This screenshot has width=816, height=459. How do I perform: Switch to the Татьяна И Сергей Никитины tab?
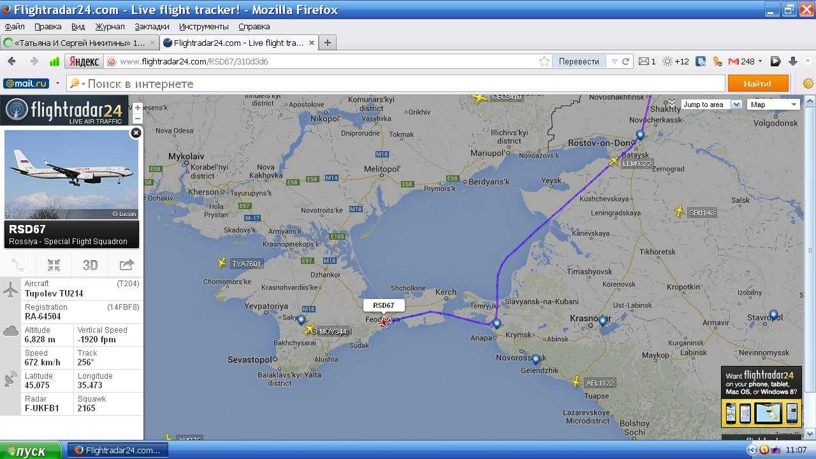tap(75, 43)
